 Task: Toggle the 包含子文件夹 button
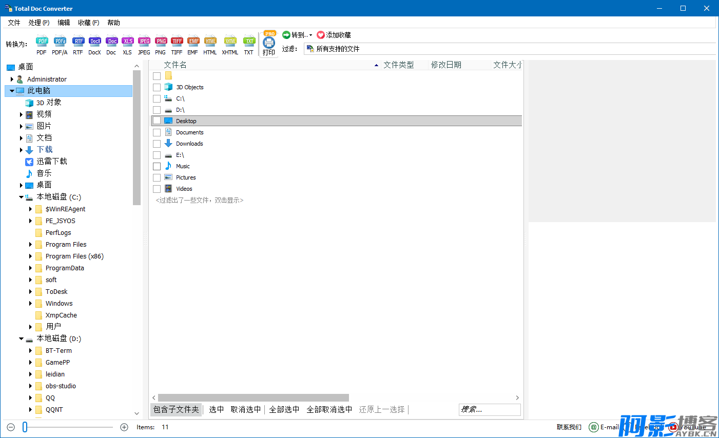point(176,409)
